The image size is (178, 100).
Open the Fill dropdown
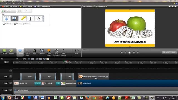pyautogui.click(x=16, y=24)
